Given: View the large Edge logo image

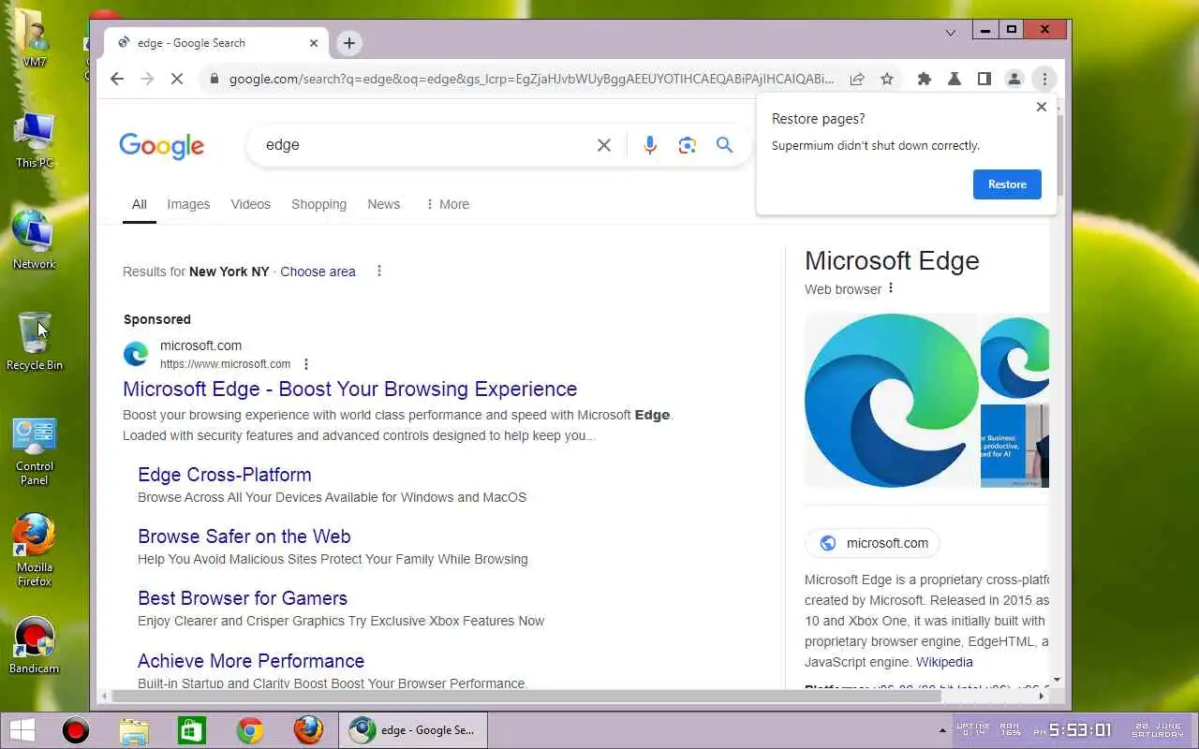Looking at the screenshot, I should 891,401.
